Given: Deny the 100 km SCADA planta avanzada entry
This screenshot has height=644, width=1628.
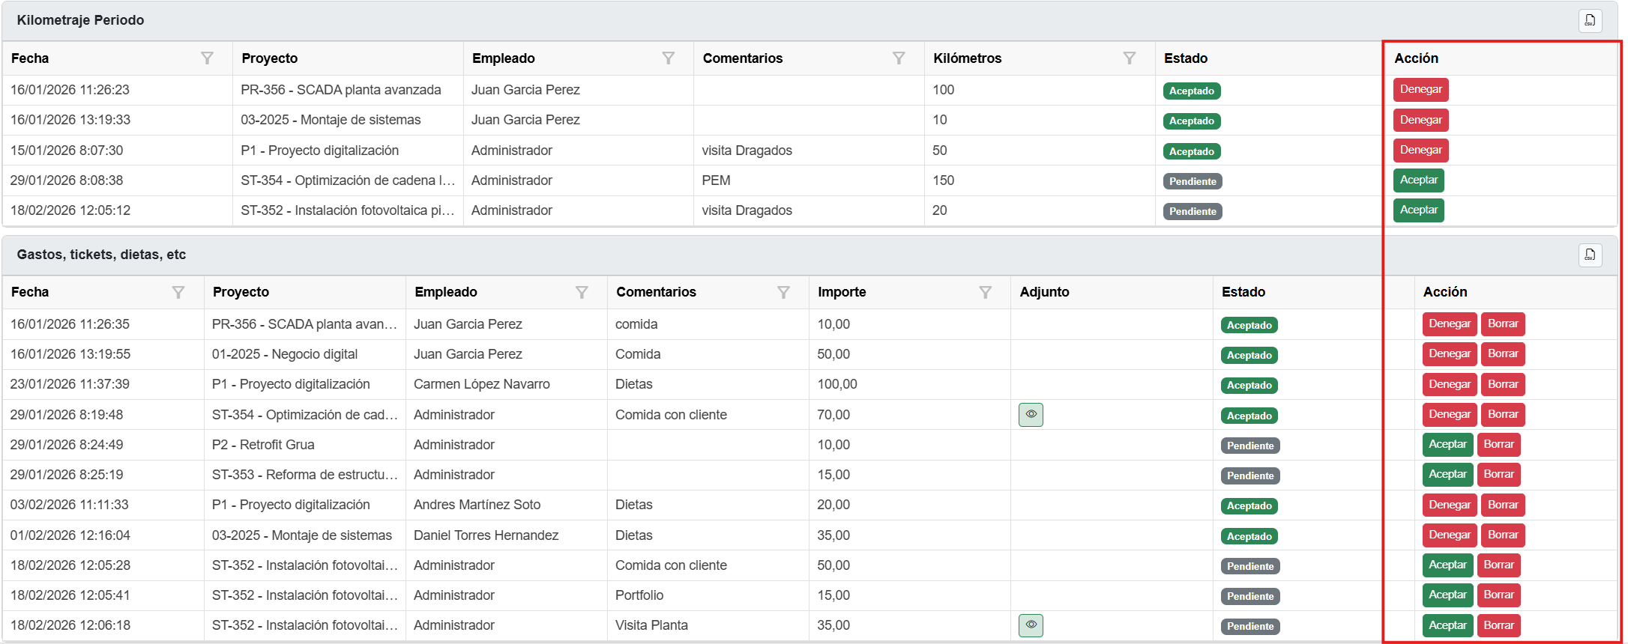Looking at the screenshot, I should click(1420, 90).
